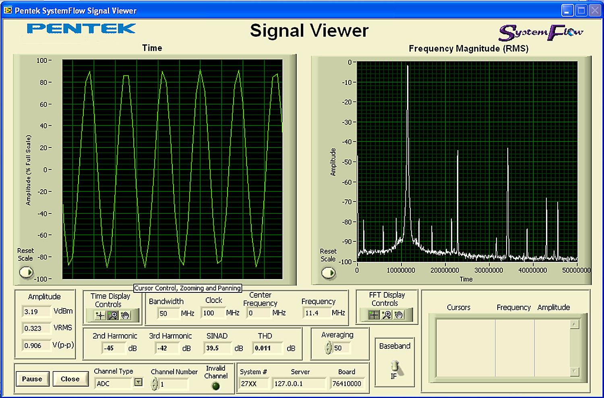Image resolution: width=604 pixels, height=398 pixels.
Task: Click the Cursors column header
Action: pyautogui.click(x=458, y=307)
